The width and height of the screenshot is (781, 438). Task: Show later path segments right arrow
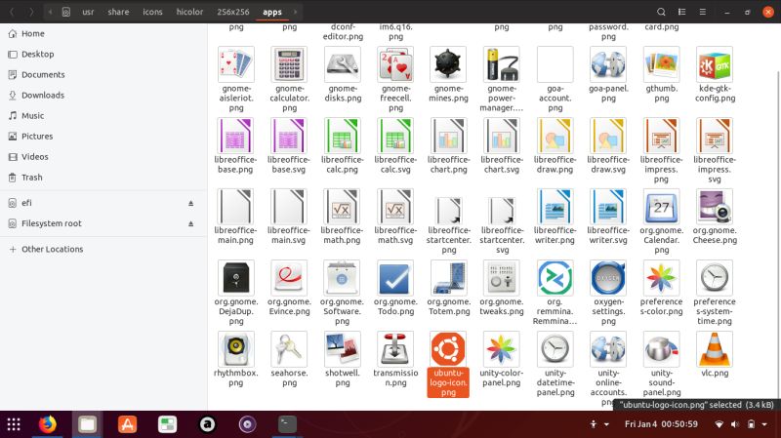click(x=296, y=12)
